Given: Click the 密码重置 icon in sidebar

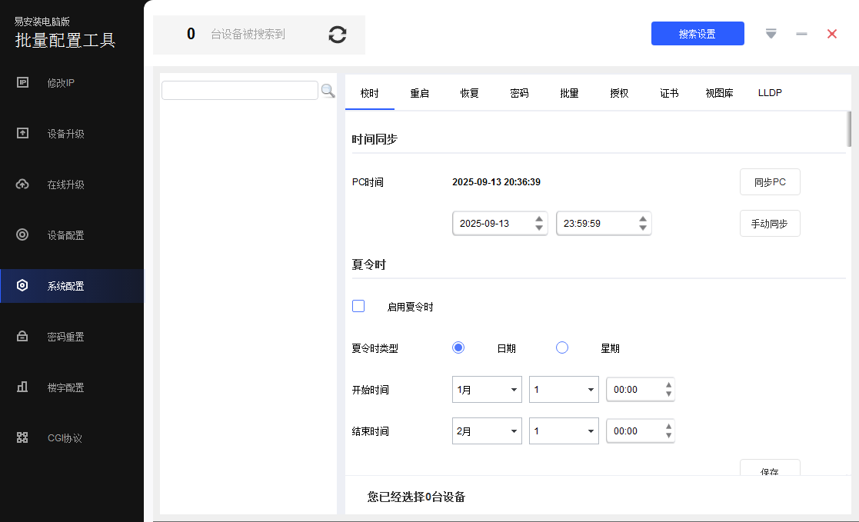Looking at the screenshot, I should pyautogui.click(x=22, y=337).
